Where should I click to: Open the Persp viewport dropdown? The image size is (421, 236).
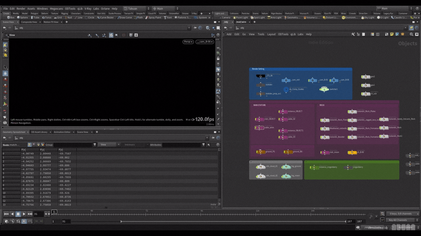pyautogui.click(x=188, y=42)
